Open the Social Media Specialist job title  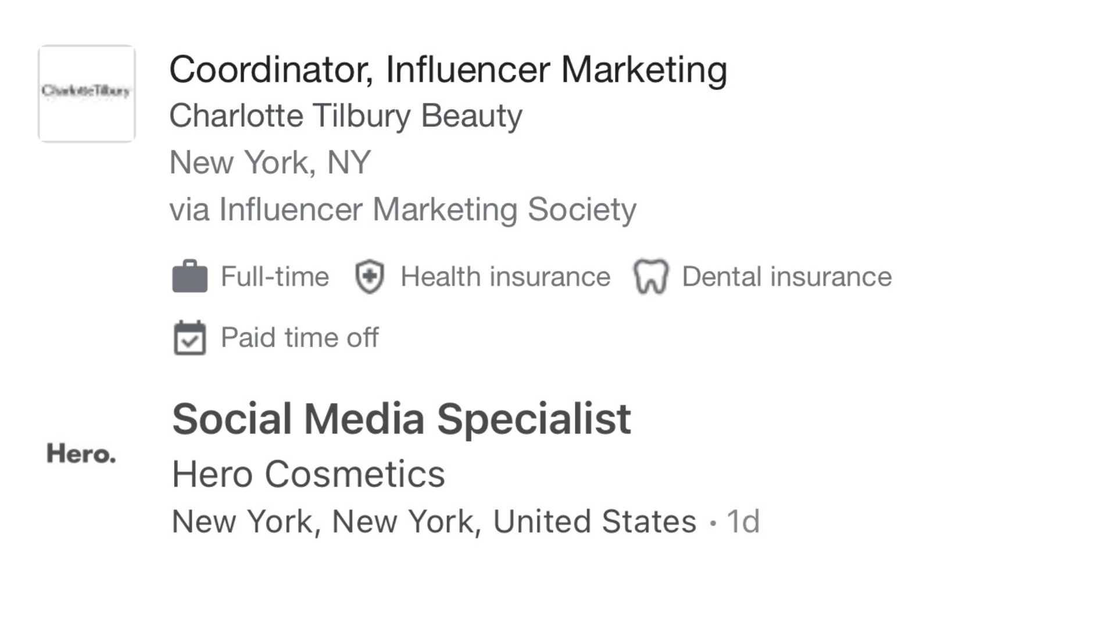(401, 419)
